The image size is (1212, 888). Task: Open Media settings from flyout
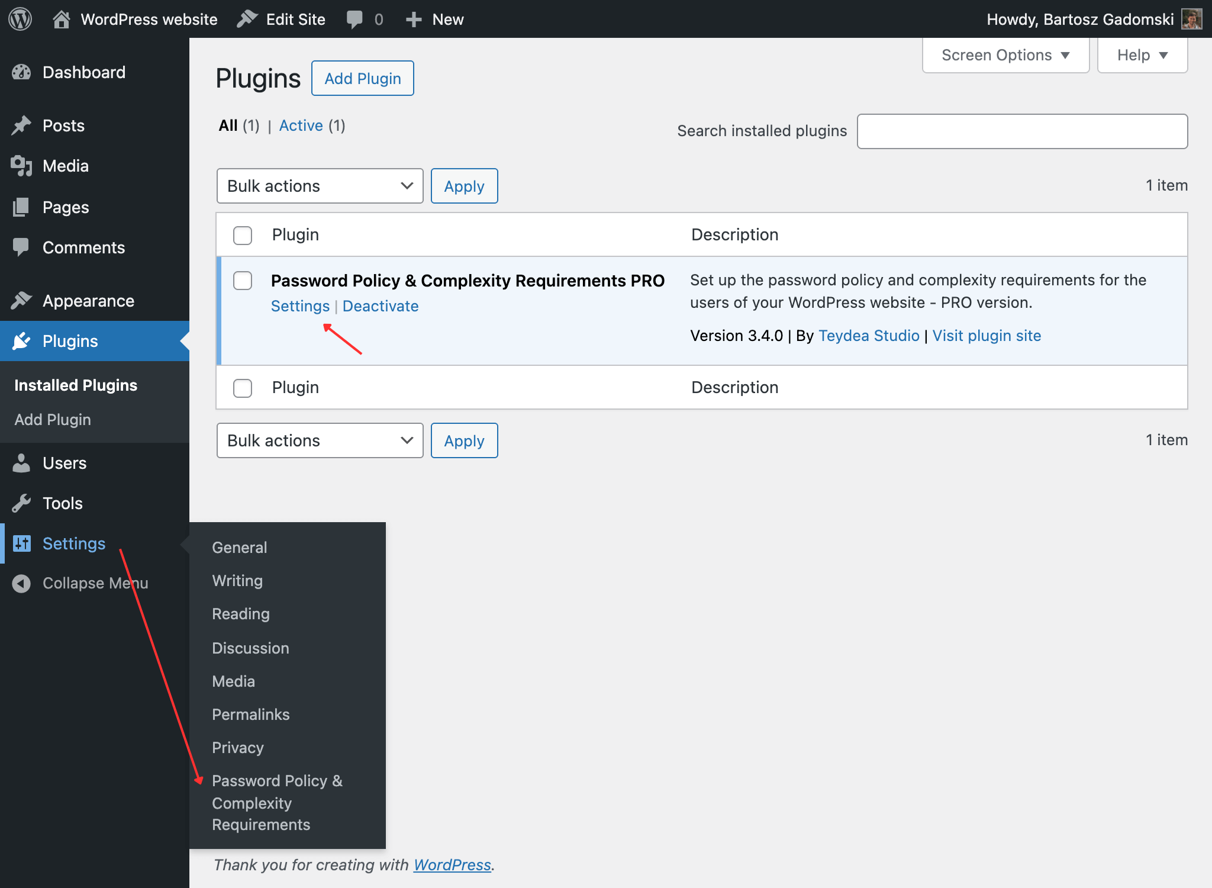point(233,681)
